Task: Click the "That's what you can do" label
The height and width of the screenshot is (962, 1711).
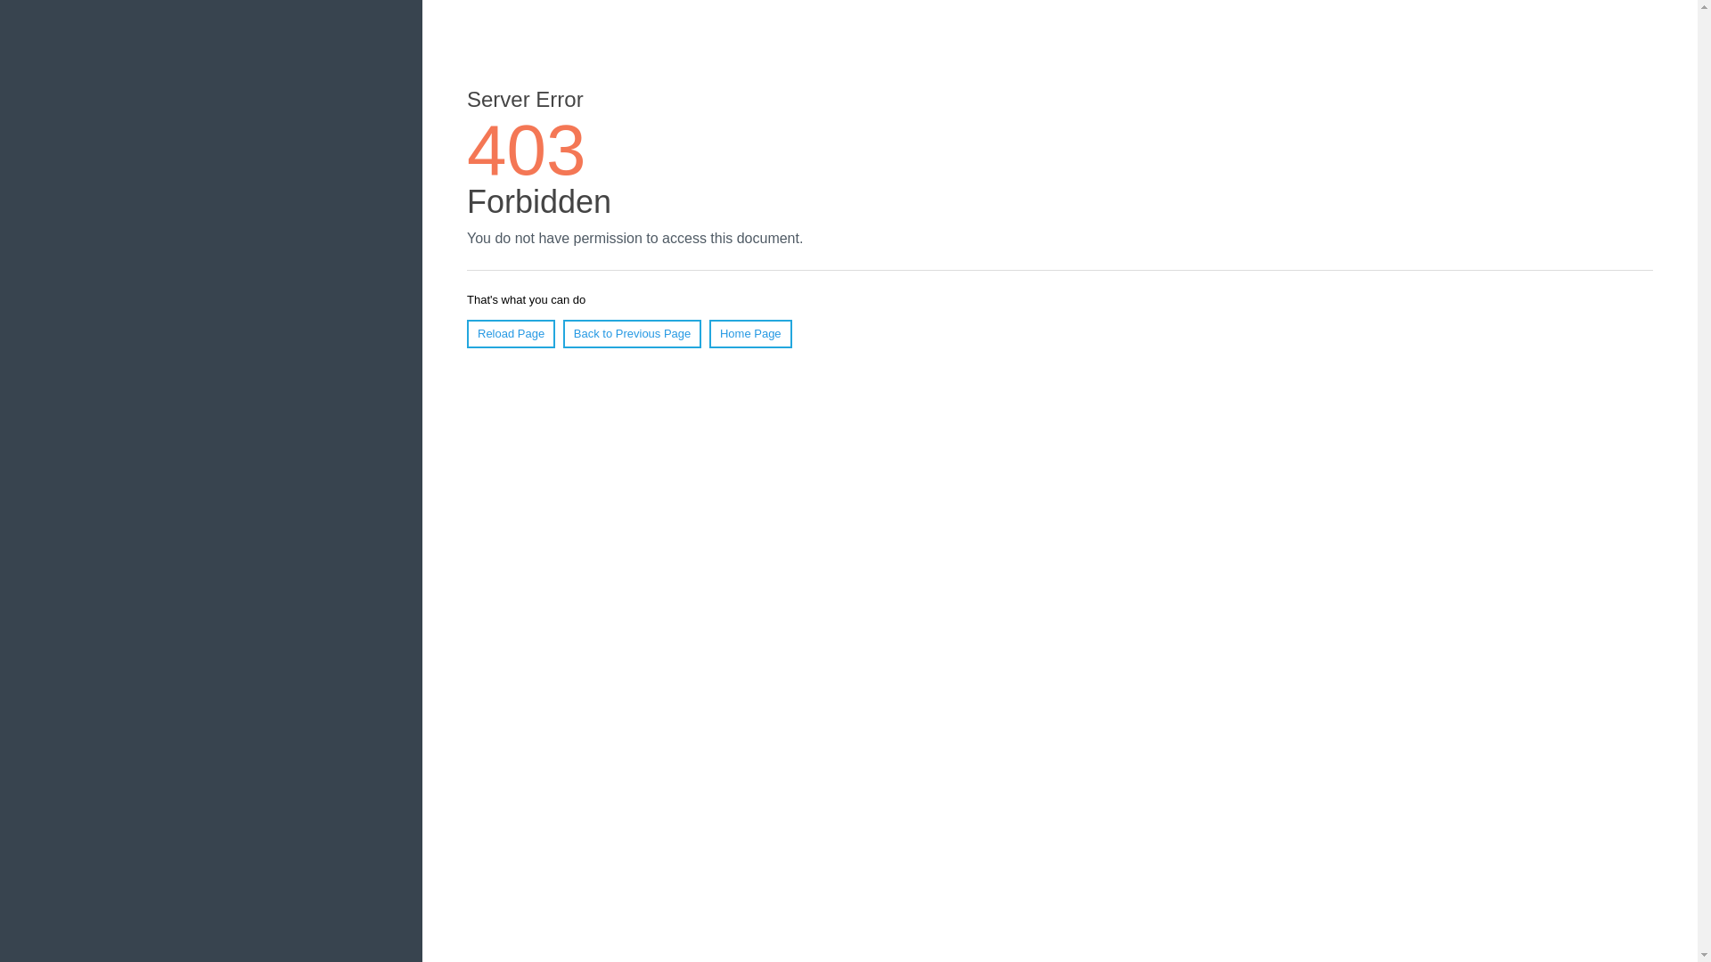Action: pyautogui.click(x=526, y=300)
